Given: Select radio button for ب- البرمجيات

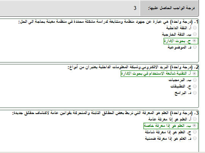Looking at the screenshot, I should tap(195, 80).
